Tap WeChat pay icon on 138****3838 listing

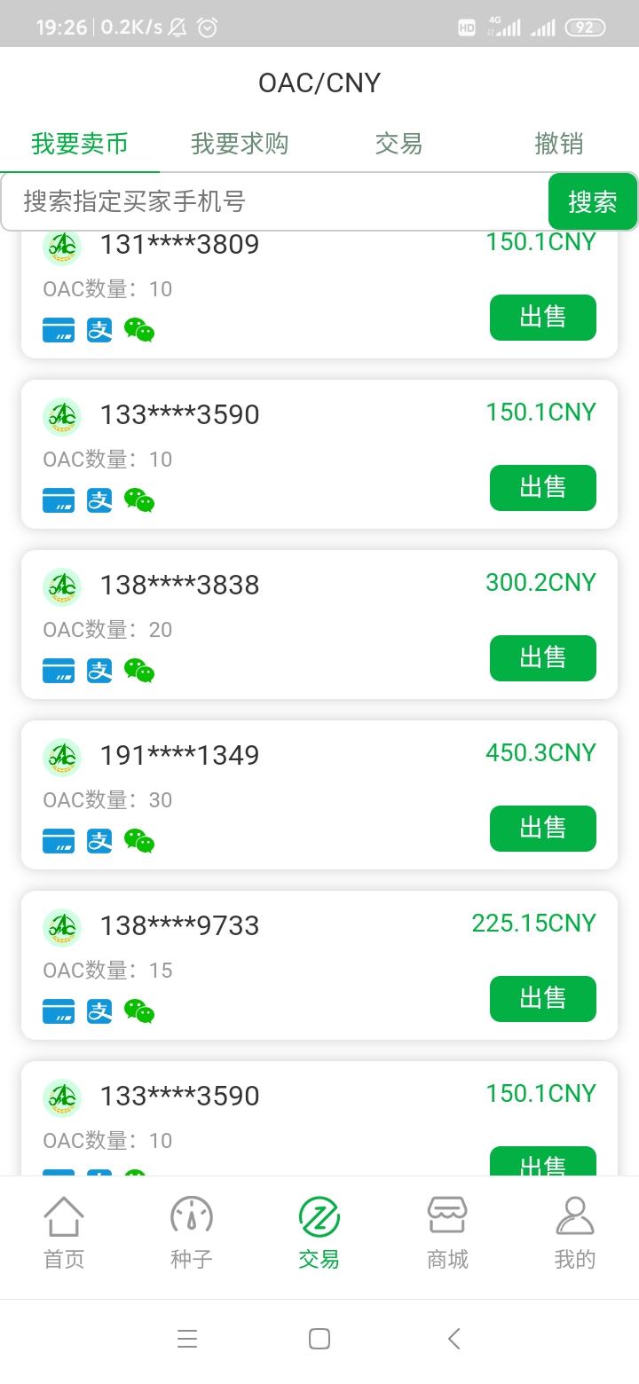click(x=139, y=671)
